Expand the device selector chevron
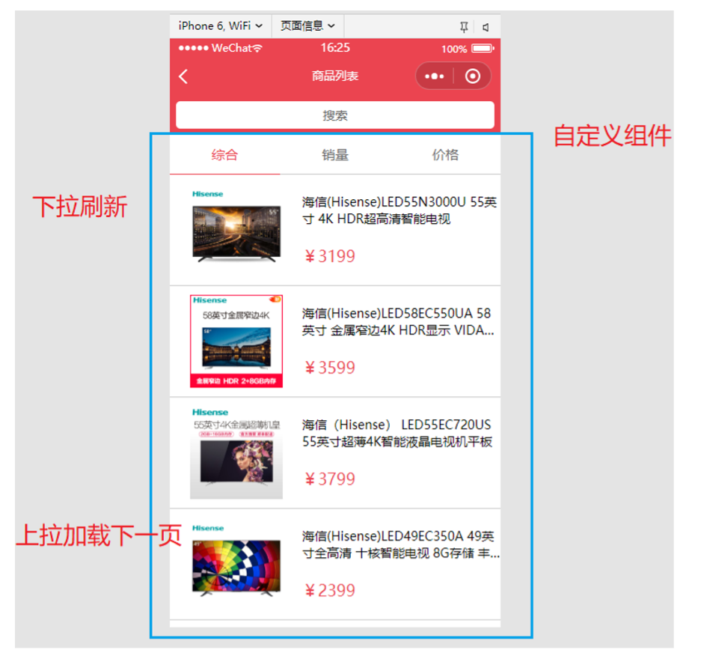The width and height of the screenshot is (701, 653). click(260, 25)
